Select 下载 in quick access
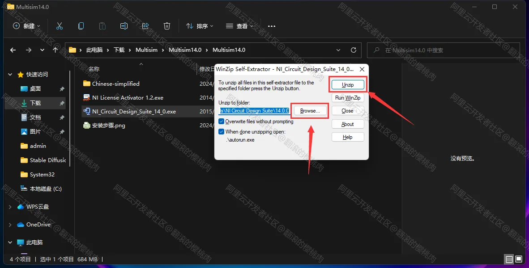The image size is (529, 268). [x=35, y=103]
